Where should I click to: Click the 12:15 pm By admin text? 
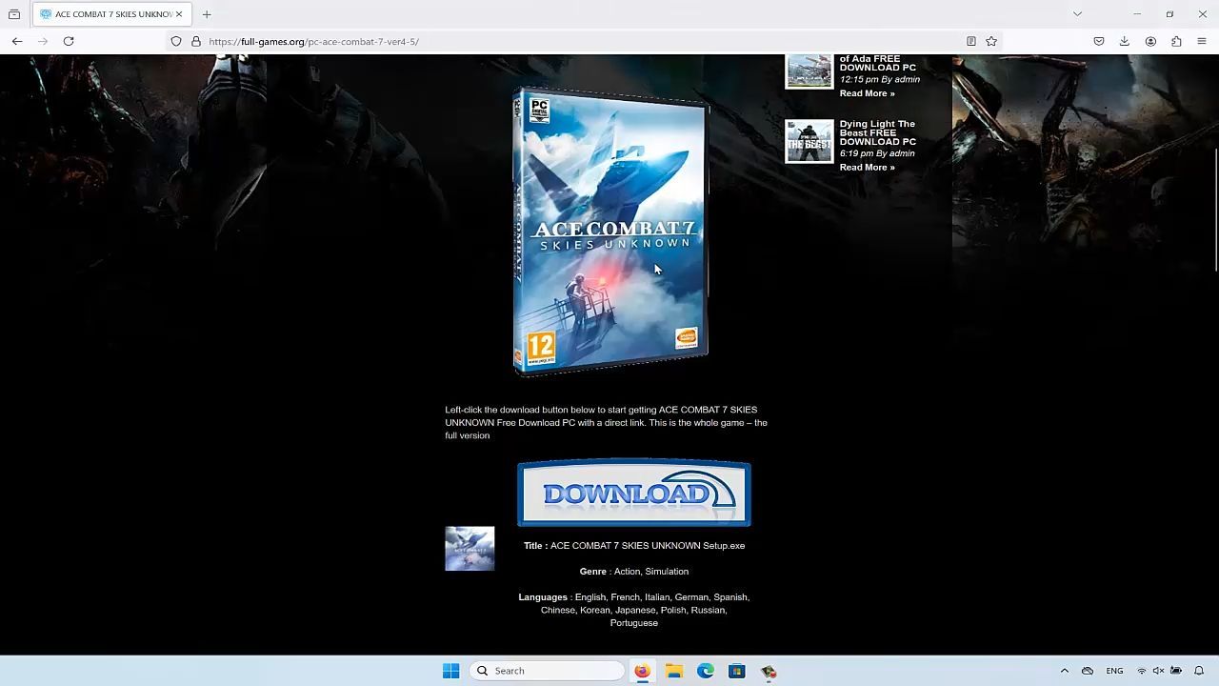880,80
